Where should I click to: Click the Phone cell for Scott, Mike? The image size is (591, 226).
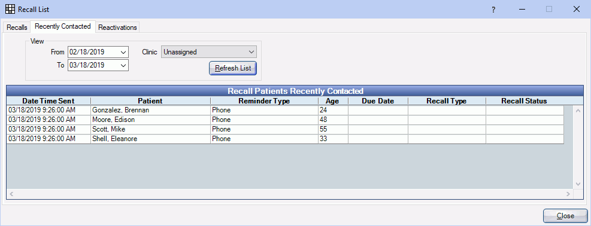point(264,129)
